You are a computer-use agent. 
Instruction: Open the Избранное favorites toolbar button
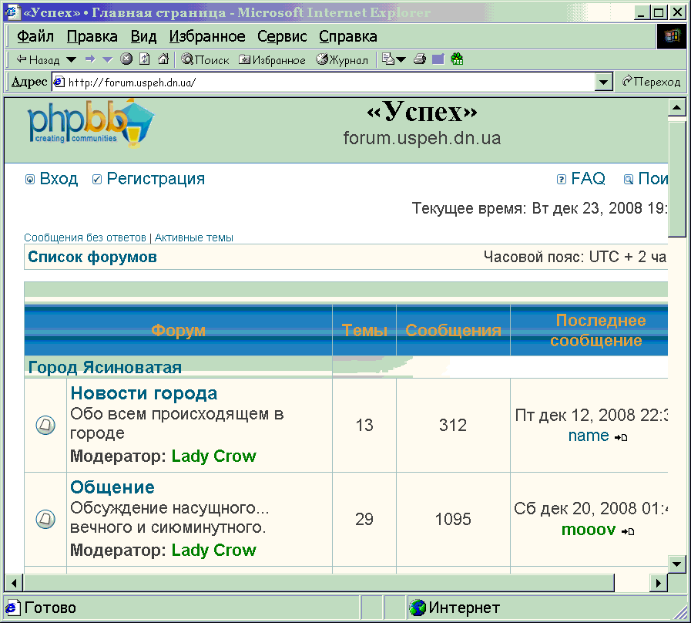click(x=272, y=59)
